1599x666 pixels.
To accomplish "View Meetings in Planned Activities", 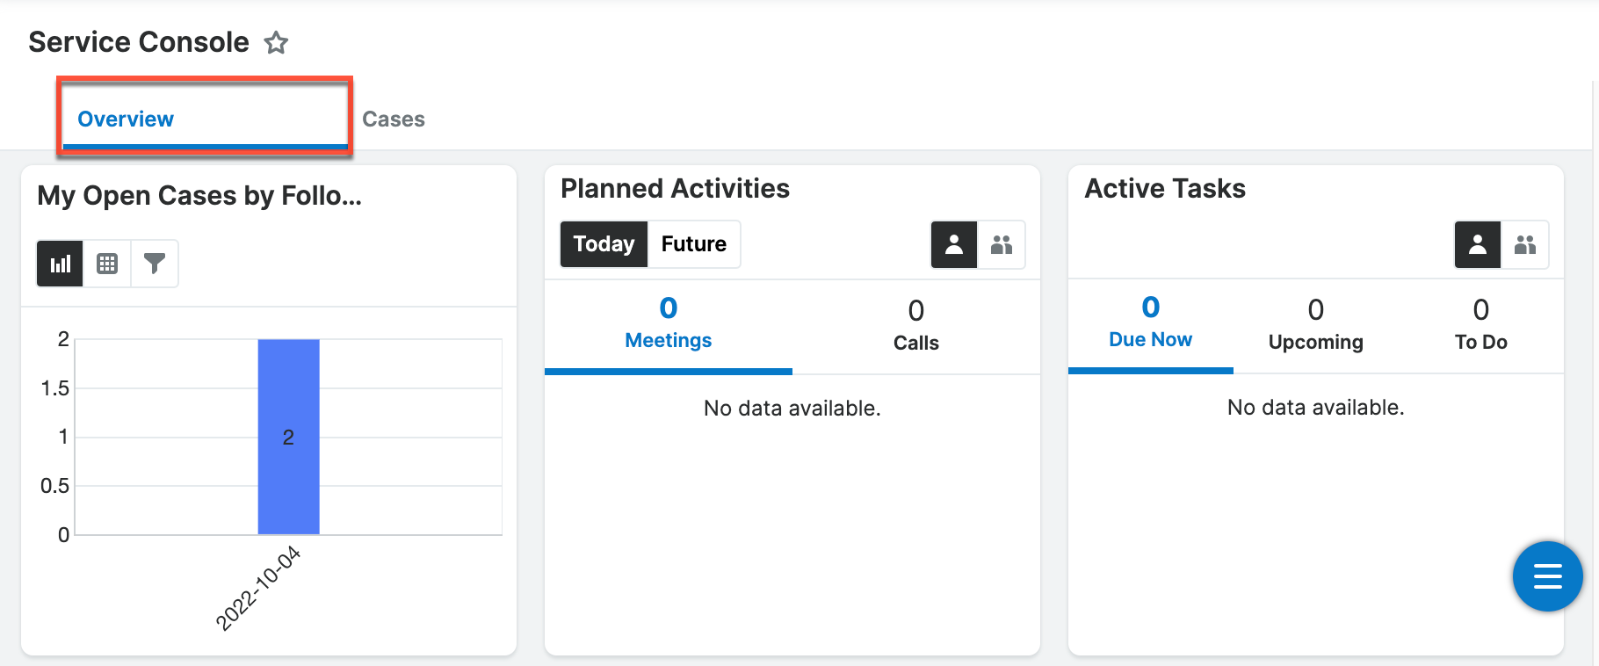I will tap(668, 325).
